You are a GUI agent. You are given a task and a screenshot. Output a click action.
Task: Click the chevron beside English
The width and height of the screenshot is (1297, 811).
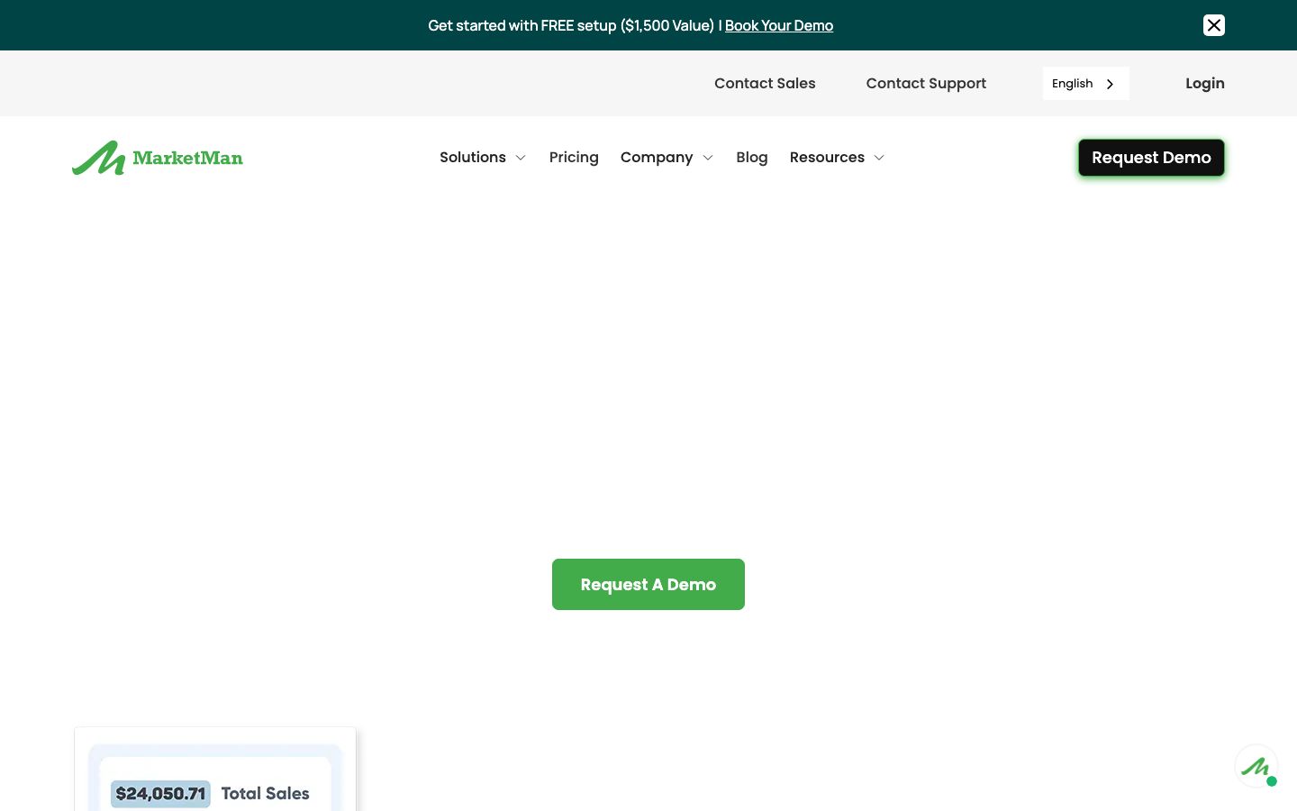coord(1110,84)
